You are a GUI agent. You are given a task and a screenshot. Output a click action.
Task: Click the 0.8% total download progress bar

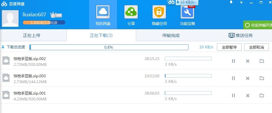(109, 47)
